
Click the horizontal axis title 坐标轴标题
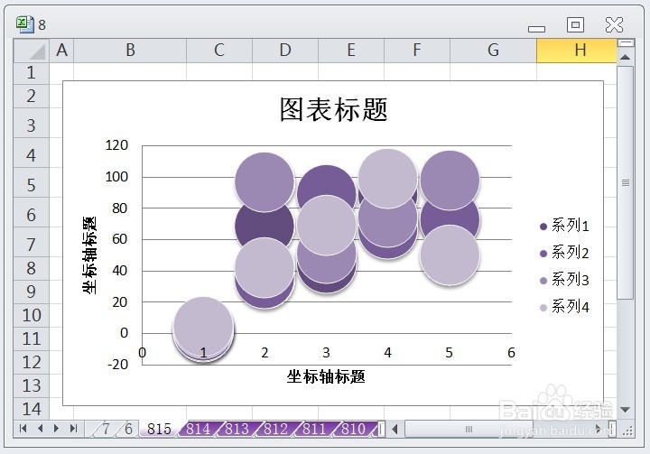coord(326,377)
